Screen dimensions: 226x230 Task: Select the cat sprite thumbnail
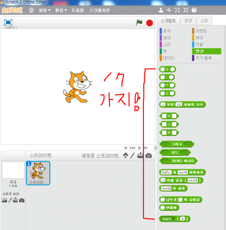click(x=38, y=173)
